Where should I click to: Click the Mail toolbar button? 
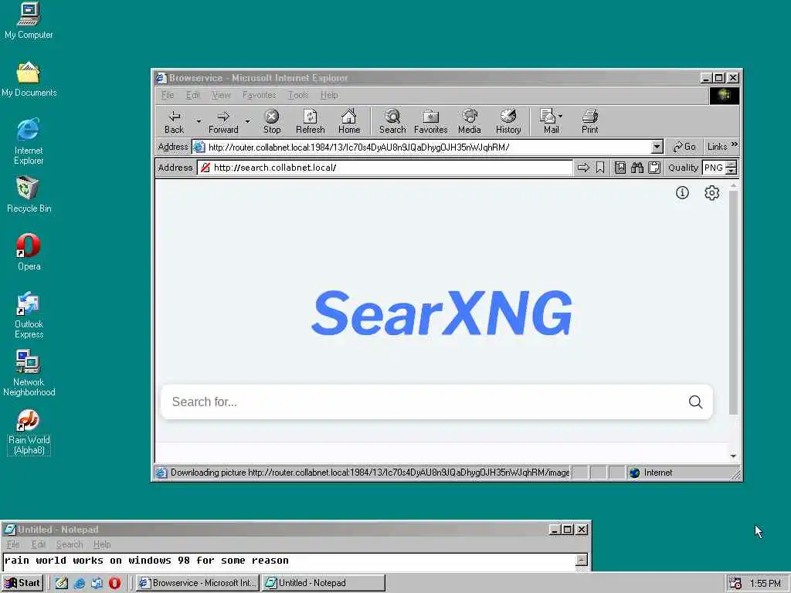point(548,122)
